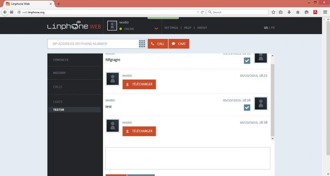Switch language to US
The width and height of the screenshot is (330, 176).
[x=266, y=28]
